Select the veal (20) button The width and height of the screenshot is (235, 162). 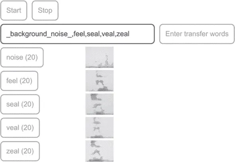[20, 128]
